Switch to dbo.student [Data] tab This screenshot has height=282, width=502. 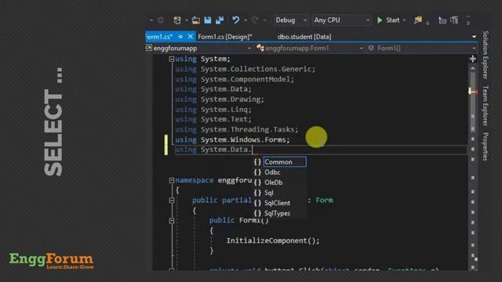(304, 37)
